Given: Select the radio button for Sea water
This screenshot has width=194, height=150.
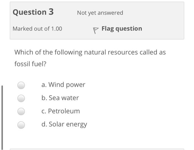Looking at the screenshot, I should [x=21, y=98].
